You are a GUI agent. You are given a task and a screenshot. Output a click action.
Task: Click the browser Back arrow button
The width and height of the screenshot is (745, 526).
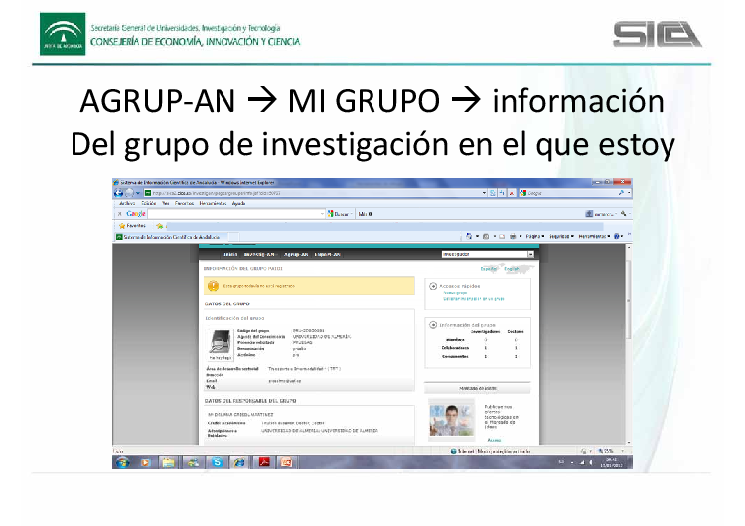(x=118, y=193)
